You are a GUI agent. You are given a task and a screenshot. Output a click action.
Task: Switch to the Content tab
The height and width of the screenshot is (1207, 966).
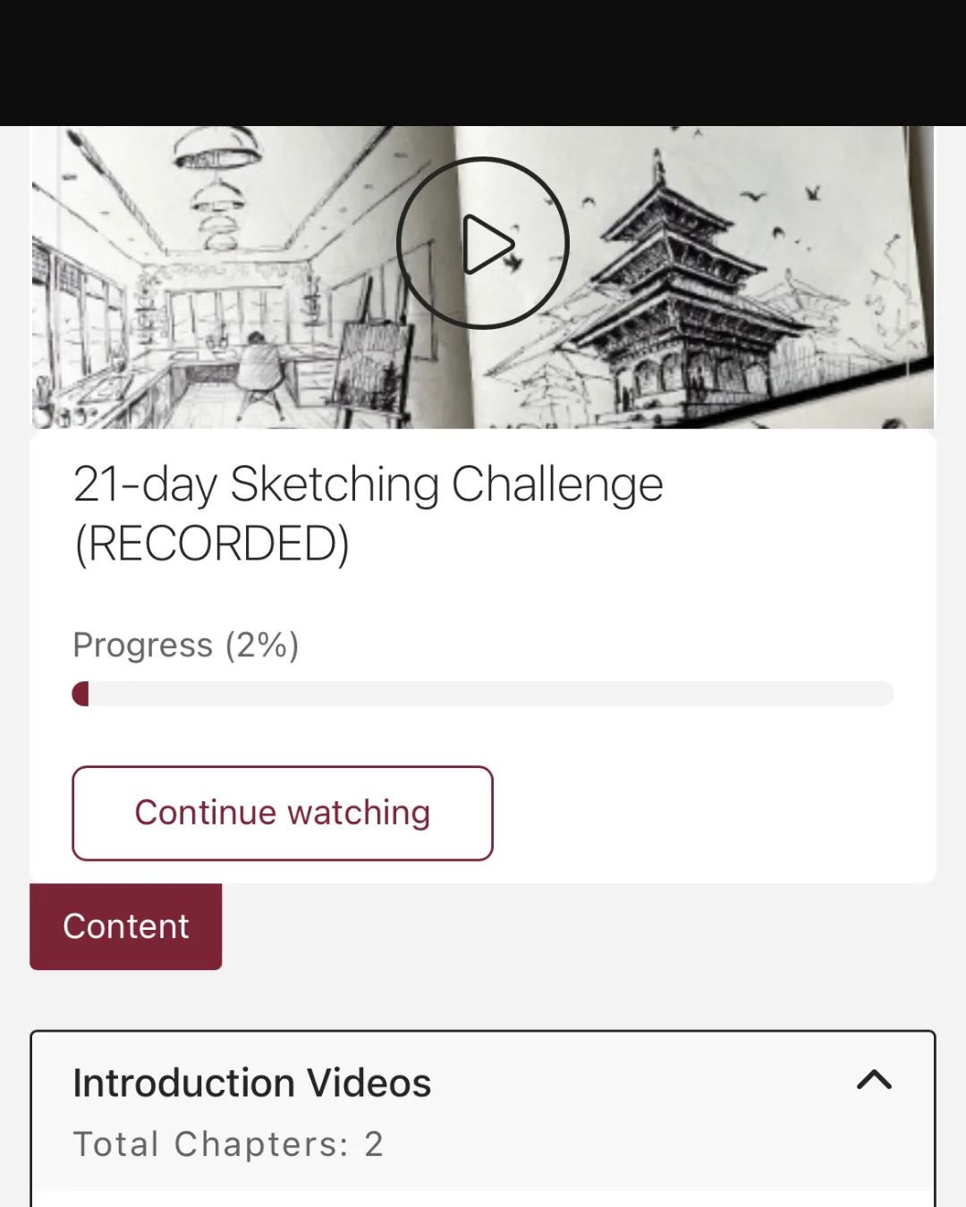tap(126, 926)
